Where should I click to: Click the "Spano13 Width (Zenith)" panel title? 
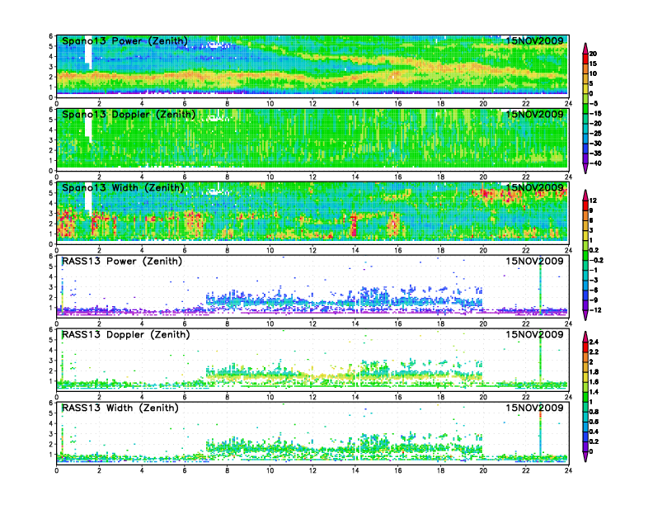[124, 188]
